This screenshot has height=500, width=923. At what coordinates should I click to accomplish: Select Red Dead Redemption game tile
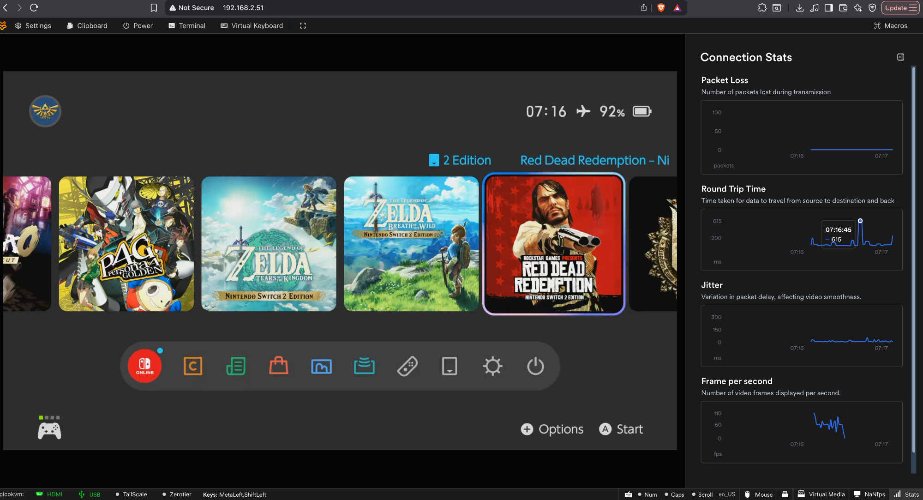[554, 244]
